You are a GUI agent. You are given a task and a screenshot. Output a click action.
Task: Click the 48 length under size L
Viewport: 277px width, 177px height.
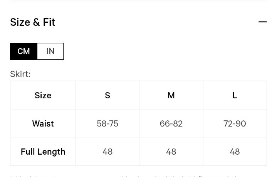click(x=235, y=152)
